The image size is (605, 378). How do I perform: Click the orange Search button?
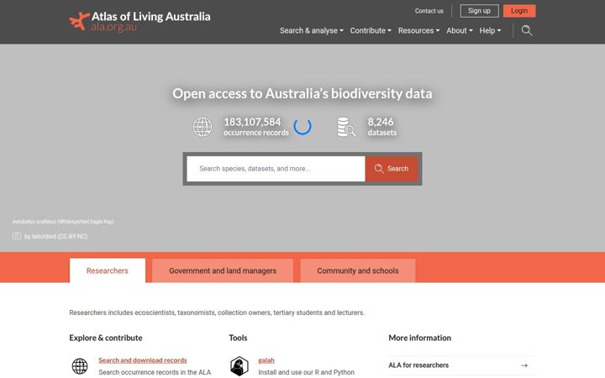point(392,169)
